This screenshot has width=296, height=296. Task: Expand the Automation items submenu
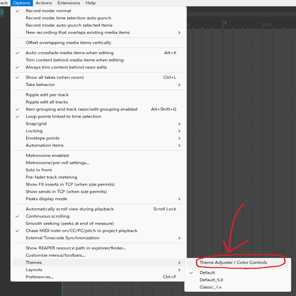coord(98,145)
